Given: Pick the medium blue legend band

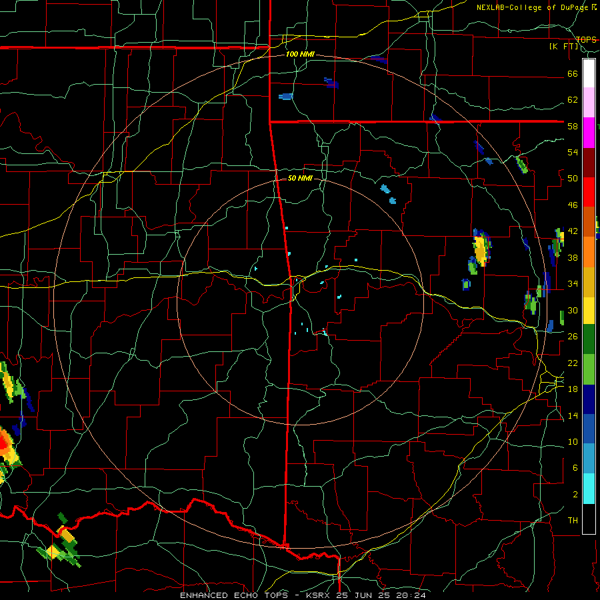Looking at the screenshot, I should pyautogui.click(x=589, y=429).
